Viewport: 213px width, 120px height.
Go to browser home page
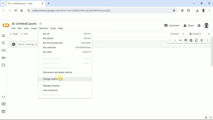pyautogui.click(x=22, y=10)
